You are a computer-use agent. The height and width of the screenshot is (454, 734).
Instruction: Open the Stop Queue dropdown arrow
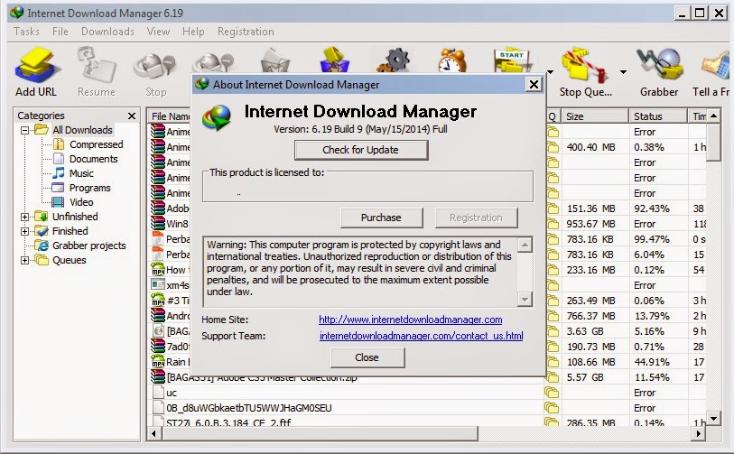pyautogui.click(x=623, y=72)
